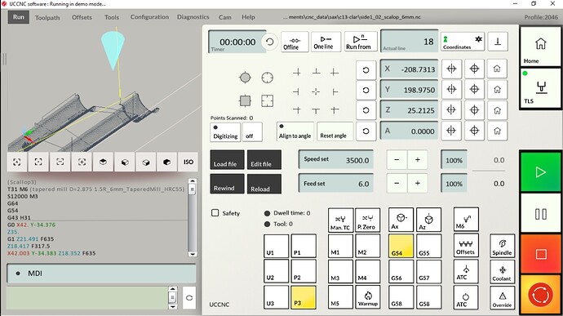Viewport: 563px width, 316px height.
Task: Open the Diagnostics tab
Action: point(193,17)
